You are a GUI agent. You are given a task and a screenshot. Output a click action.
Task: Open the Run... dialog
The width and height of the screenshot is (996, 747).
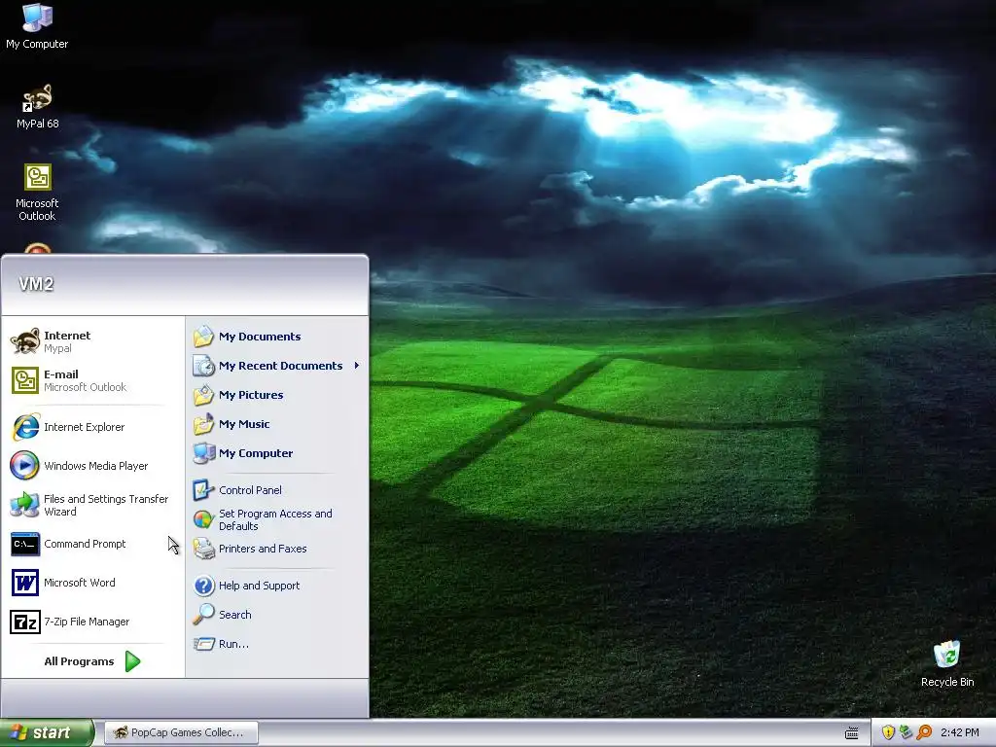coord(277,644)
